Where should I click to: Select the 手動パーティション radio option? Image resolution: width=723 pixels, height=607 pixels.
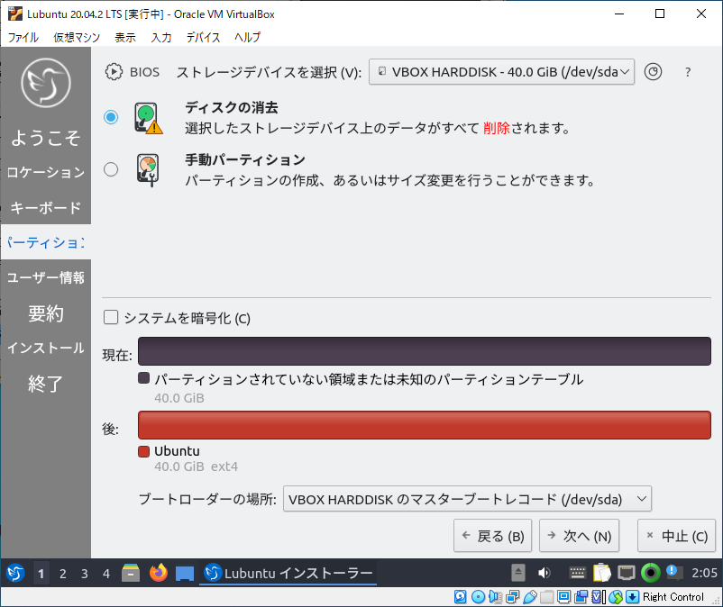[111, 169]
